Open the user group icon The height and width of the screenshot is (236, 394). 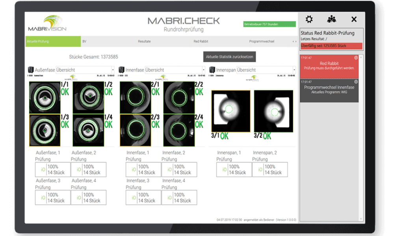pos(332,19)
